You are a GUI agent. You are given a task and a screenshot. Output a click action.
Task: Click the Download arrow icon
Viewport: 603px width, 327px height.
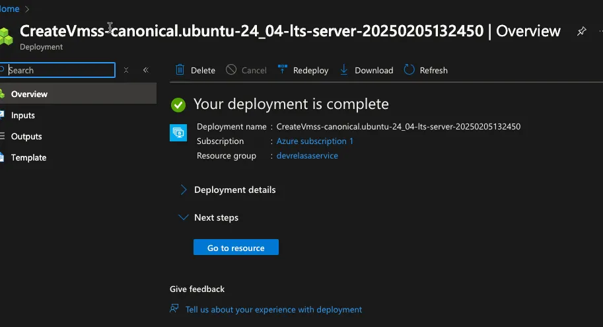pos(344,70)
